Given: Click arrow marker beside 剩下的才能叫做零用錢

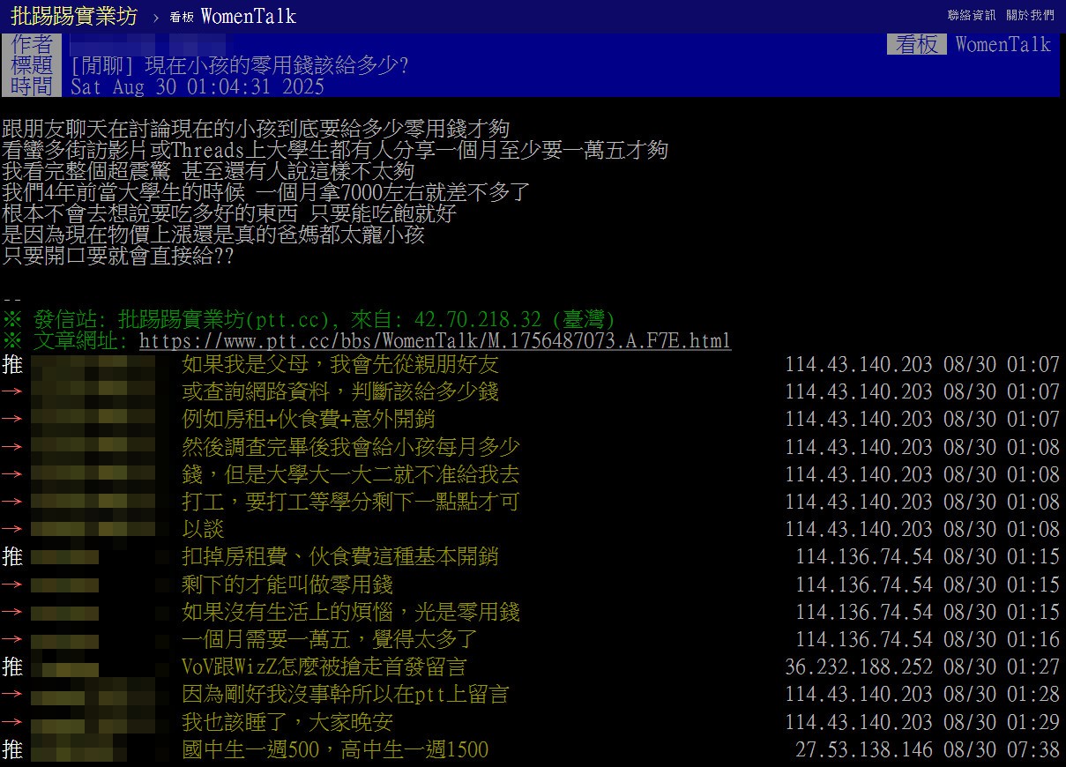Looking at the screenshot, I should click(x=12, y=585).
